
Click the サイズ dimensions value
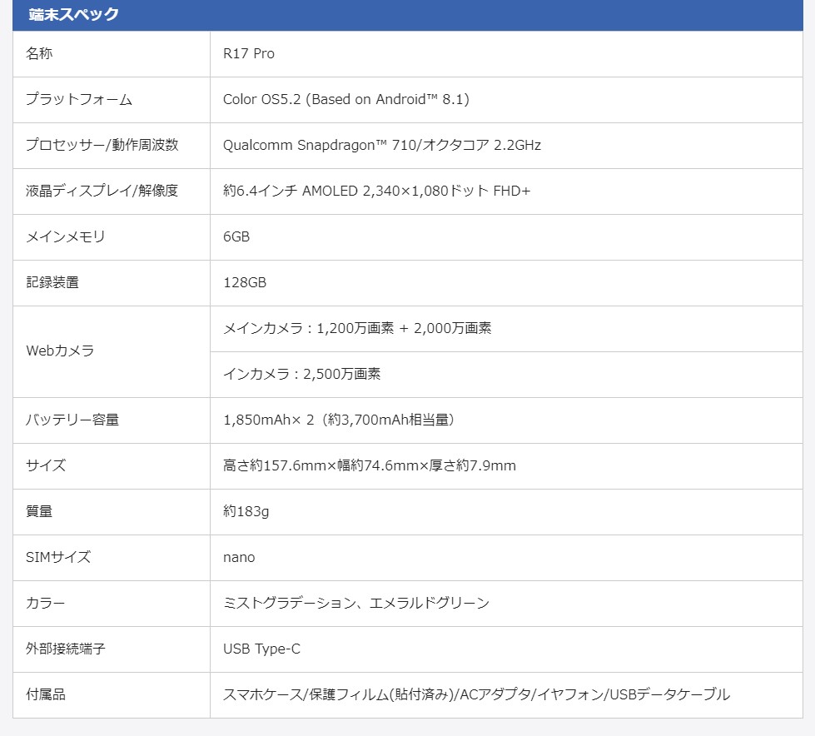click(x=369, y=465)
